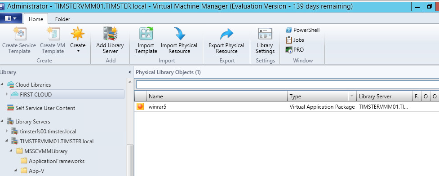Switch to the Home ribbon tab
This screenshot has width=439, height=176.
coord(36,19)
